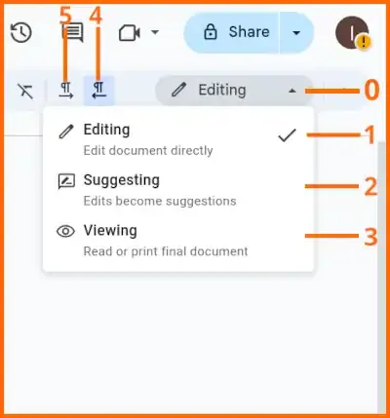The image size is (390, 418).
Task: Click the Suggesting mode icon
Action: click(x=66, y=181)
